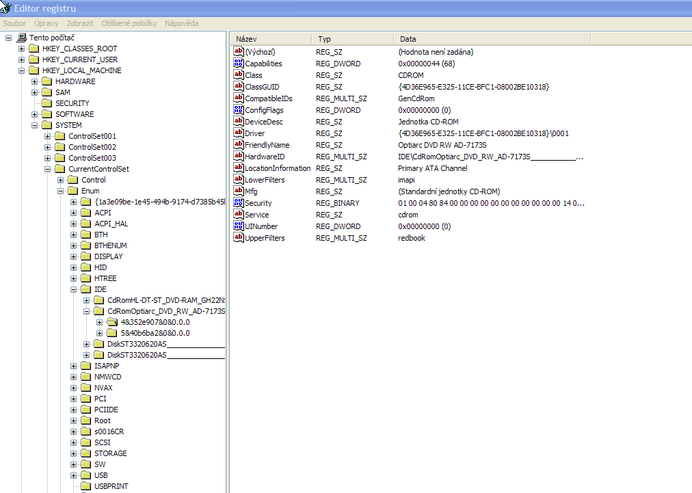Expand the HKEY_CURRENT_USER key
The width and height of the screenshot is (692, 493).
(21, 59)
